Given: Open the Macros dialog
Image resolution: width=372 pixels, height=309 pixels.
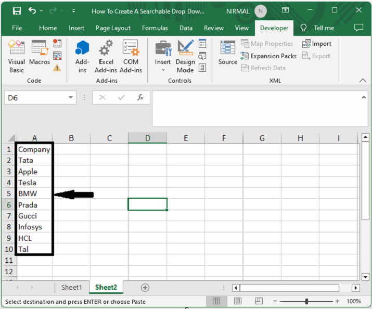Looking at the screenshot, I should tap(40, 53).
